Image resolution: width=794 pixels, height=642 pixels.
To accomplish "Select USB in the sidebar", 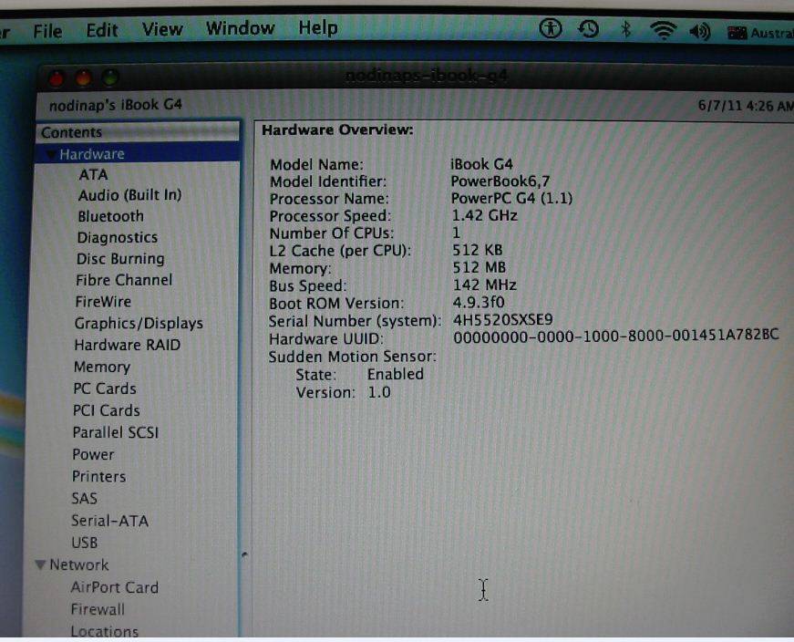I will pyautogui.click(x=84, y=543).
